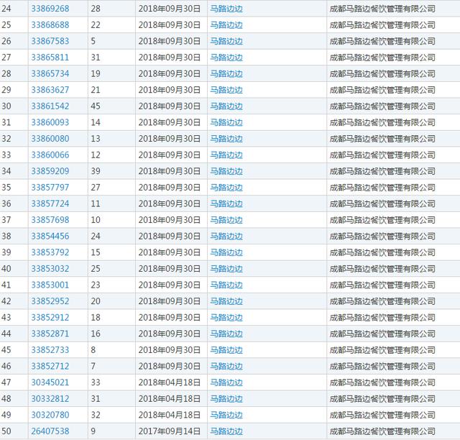Click 马路边边 trademark name in row 50
Image resolution: width=460 pixels, height=440 pixels.
(226, 431)
